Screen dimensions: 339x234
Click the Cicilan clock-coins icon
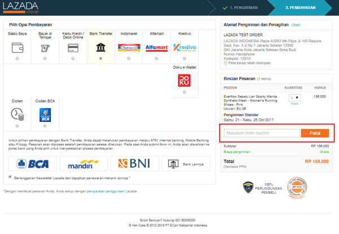[18, 114]
